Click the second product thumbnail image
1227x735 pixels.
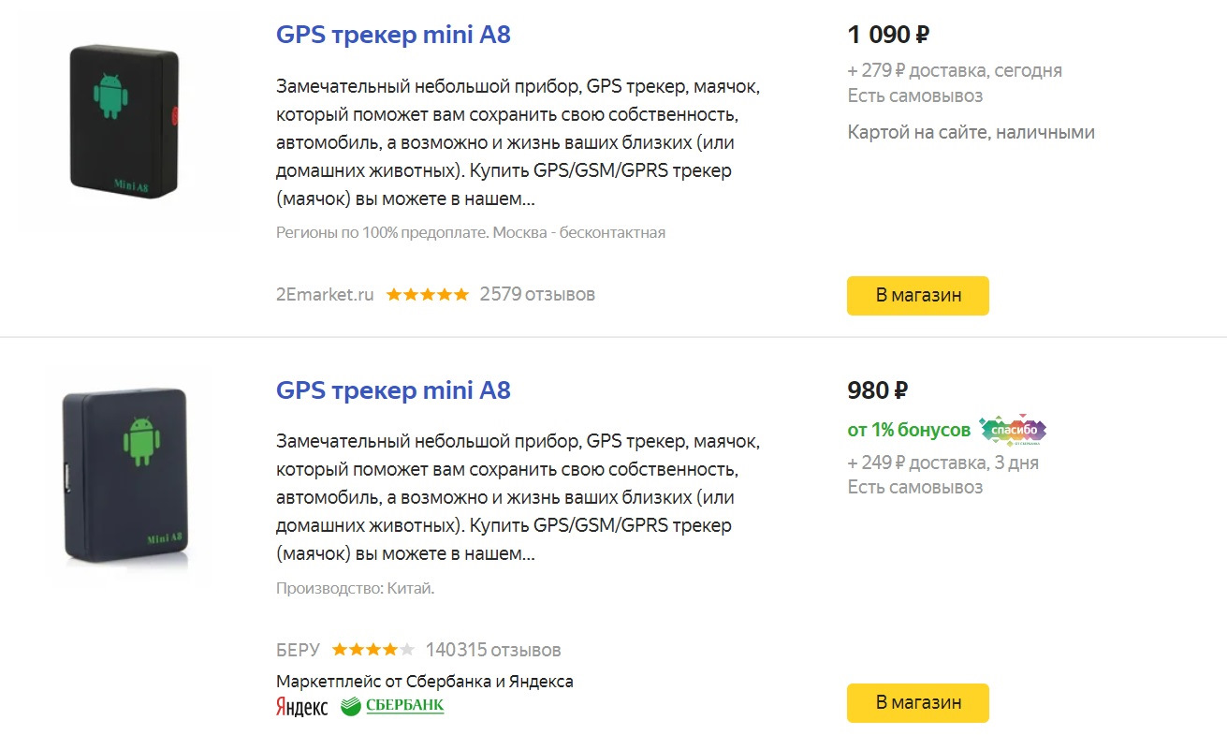click(124, 477)
